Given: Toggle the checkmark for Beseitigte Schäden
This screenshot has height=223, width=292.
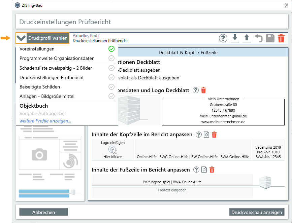Looking at the screenshot, I should [x=111, y=87].
